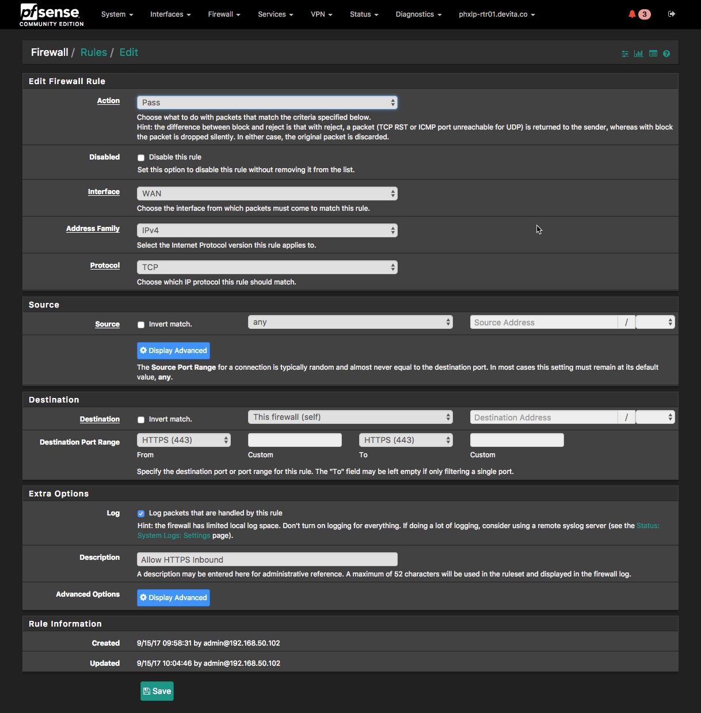701x713 pixels.
Task: Toggle Source Invert match checkbox
Action: click(141, 325)
